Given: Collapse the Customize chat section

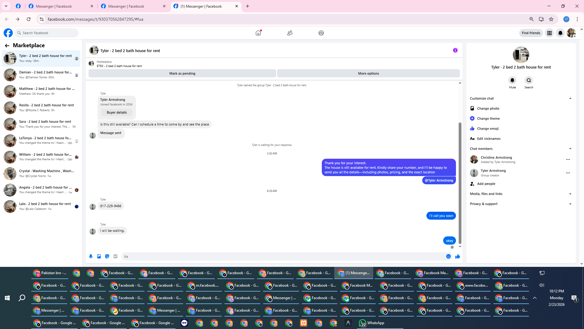Looking at the screenshot, I should [570, 98].
